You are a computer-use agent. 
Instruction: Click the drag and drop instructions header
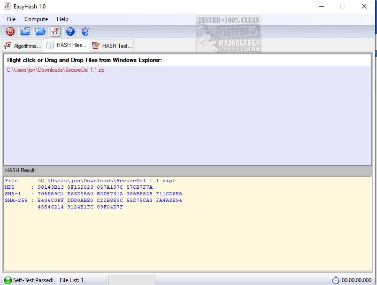[85, 60]
